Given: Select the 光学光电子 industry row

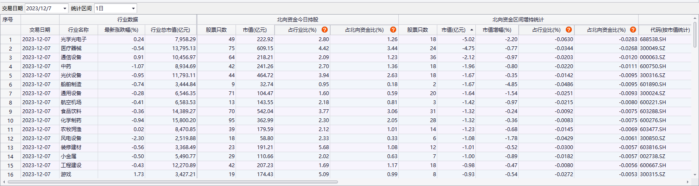Looking at the screenshot, I should click(x=74, y=39).
